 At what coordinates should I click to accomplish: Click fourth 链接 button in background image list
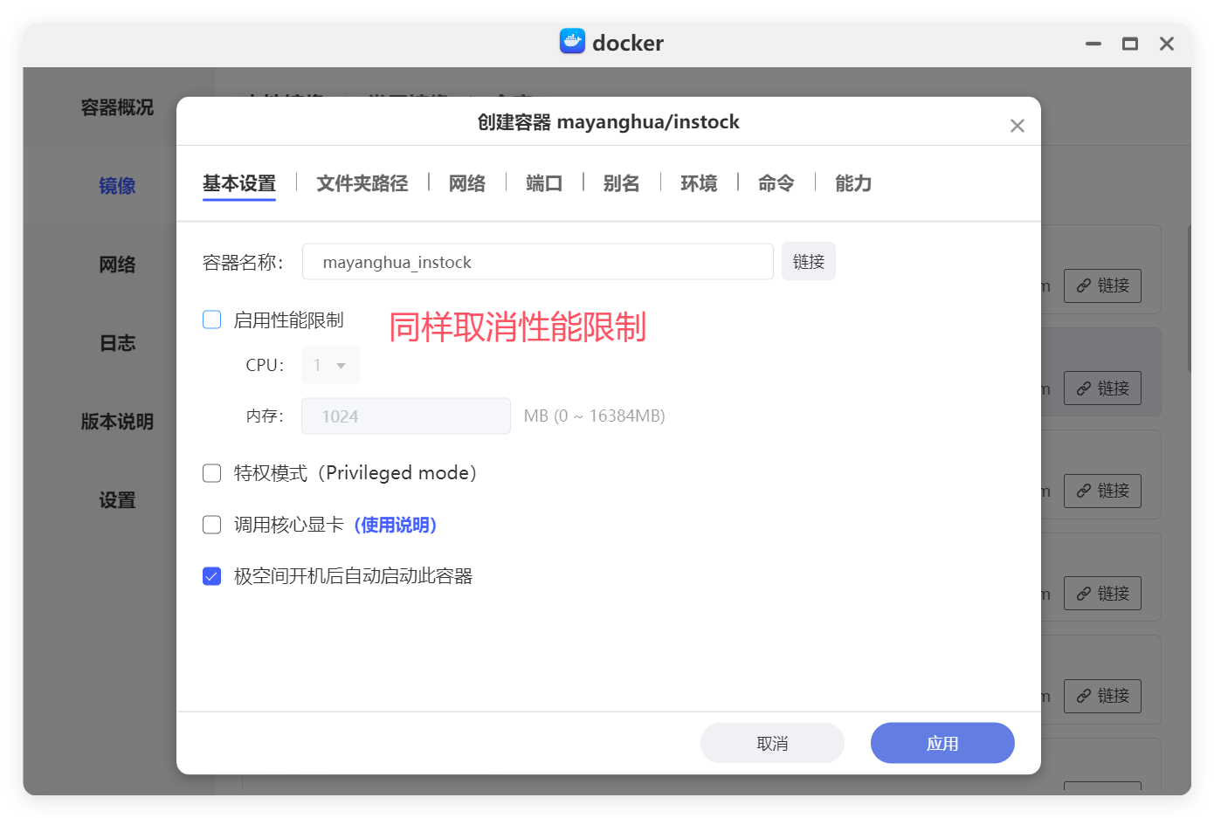tap(1102, 594)
